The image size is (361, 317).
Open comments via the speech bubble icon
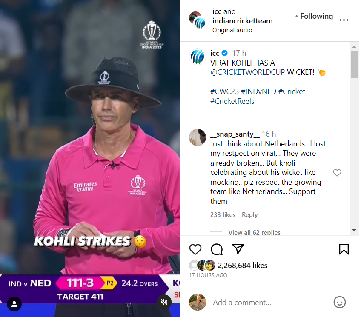tap(217, 249)
